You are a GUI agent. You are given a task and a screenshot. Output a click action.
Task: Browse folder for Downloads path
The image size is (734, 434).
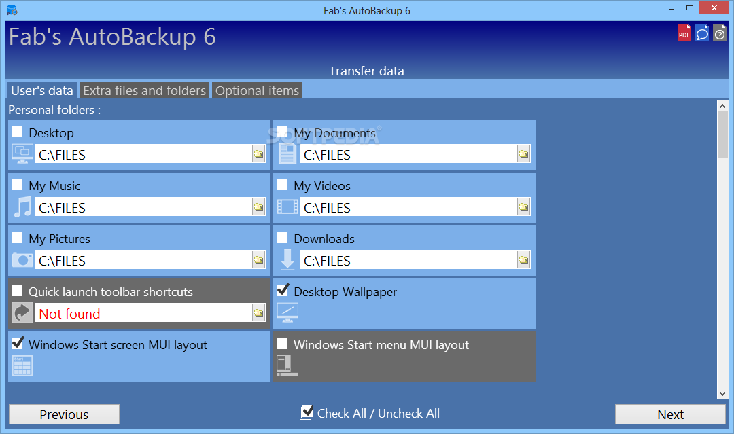523,259
